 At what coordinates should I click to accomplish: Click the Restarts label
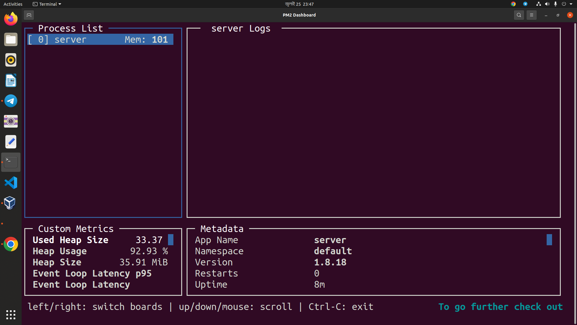tap(216, 273)
